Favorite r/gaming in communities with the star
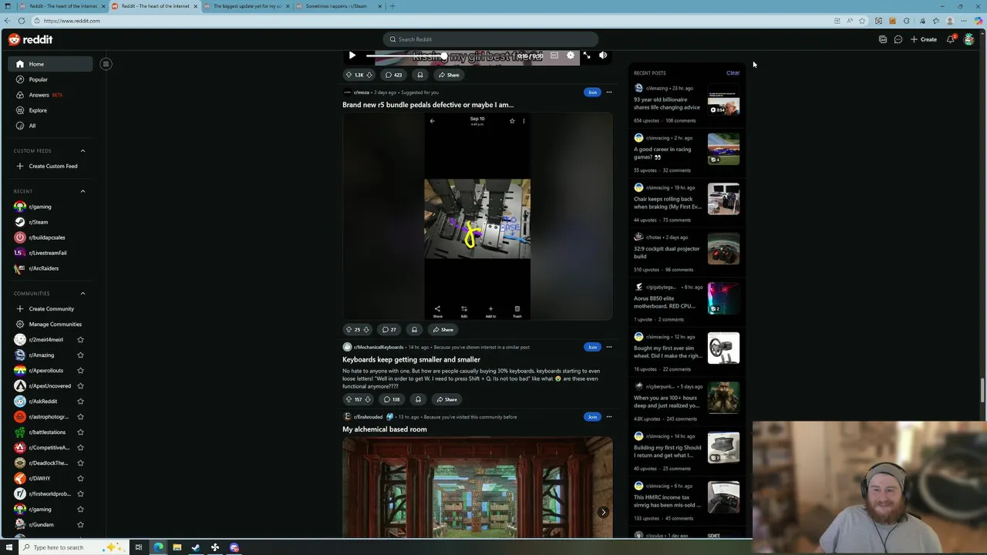The image size is (987, 555). tap(80, 510)
